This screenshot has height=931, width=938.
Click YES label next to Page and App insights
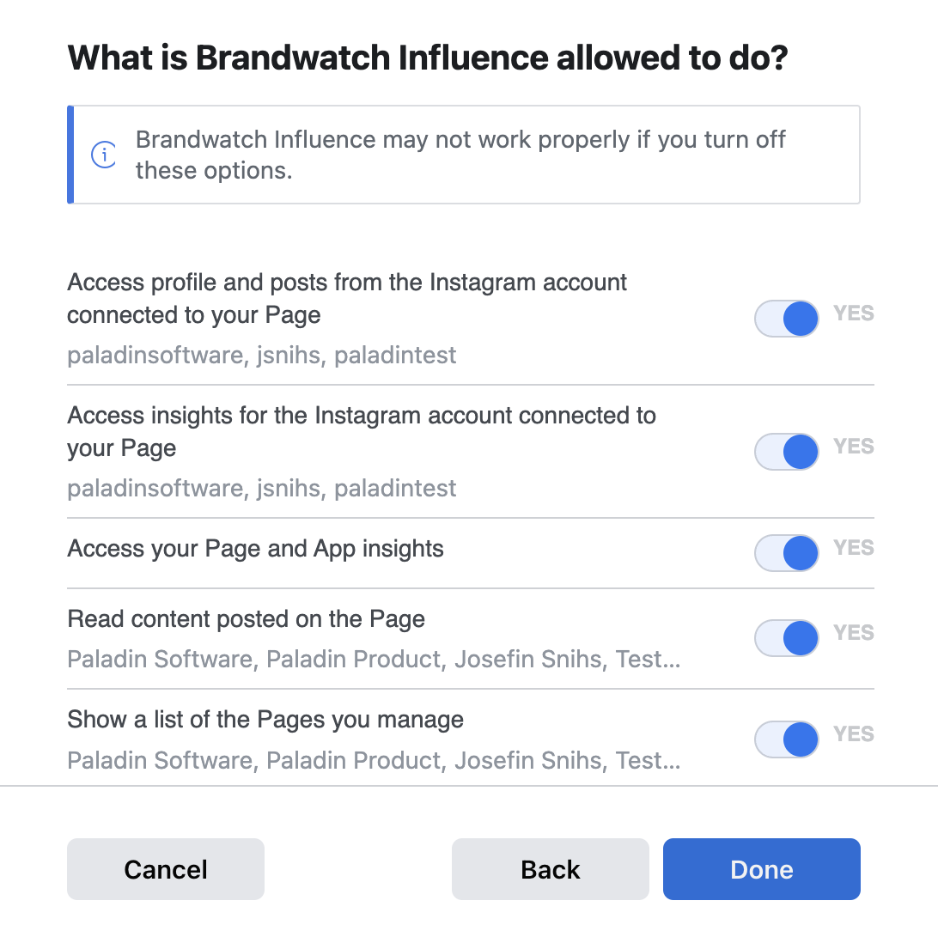click(854, 548)
